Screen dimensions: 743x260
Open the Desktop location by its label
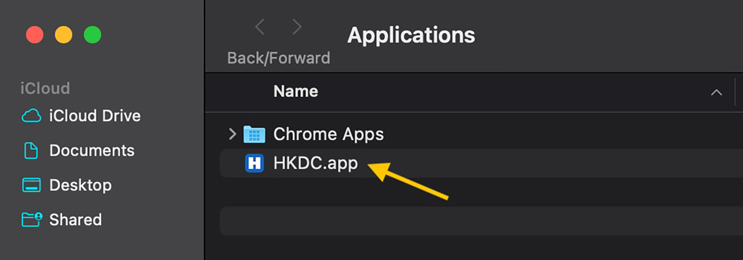point(80,185)
